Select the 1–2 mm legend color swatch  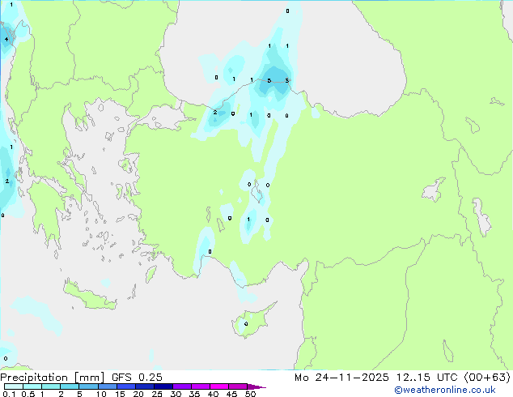(x=51, y=386)
